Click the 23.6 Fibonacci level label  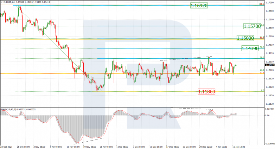(262, 70)
